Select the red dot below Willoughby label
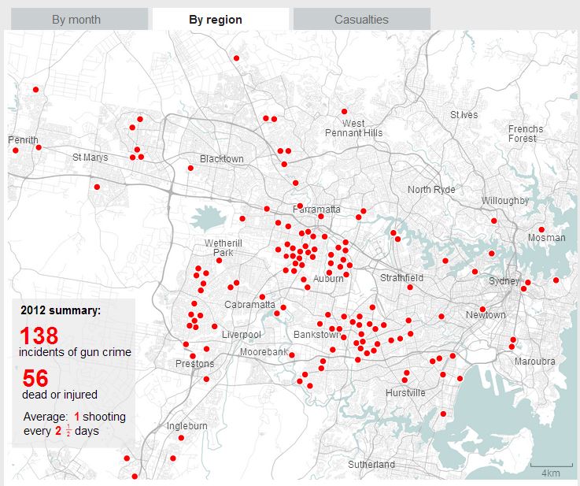Image resolution: width=580 pixels, height=486 pixels. tap(493, 221)
